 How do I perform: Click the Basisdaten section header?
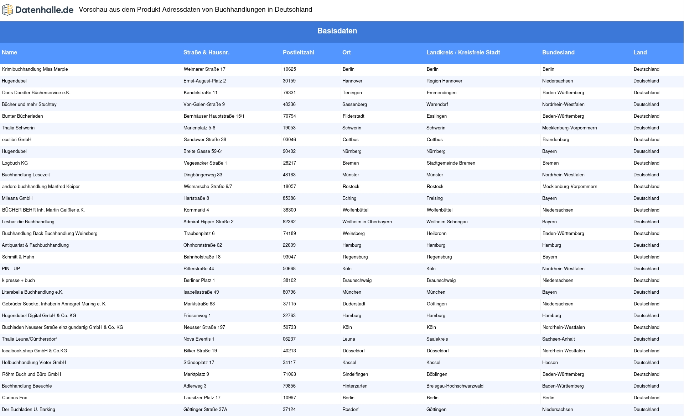337,31
